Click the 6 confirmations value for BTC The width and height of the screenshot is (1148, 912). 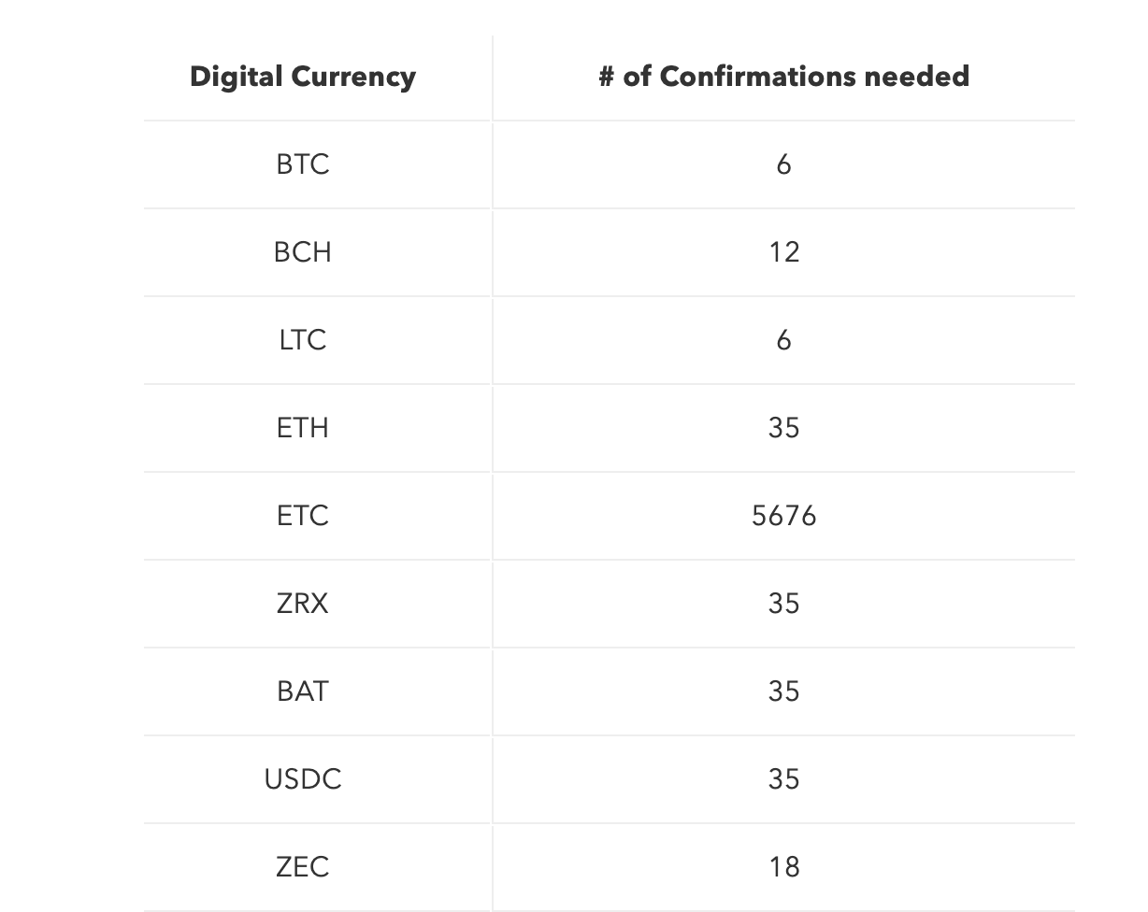coord(783,164)
